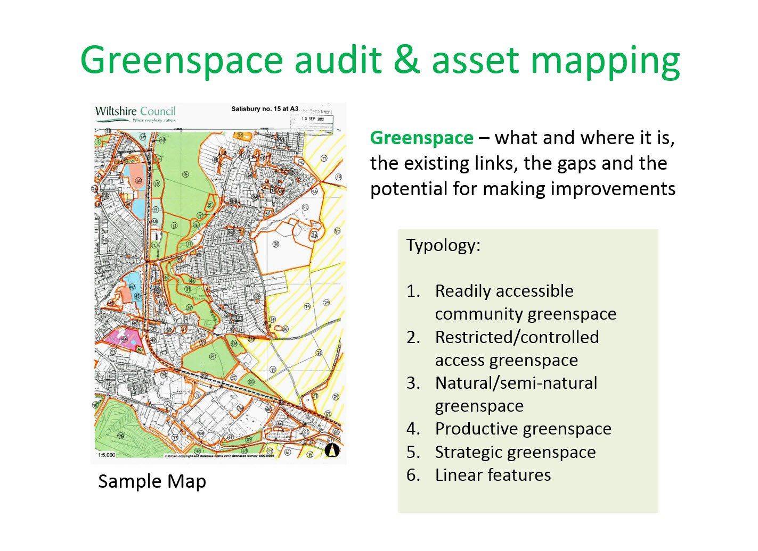The width and height of the screenshot is (758, 551).
Task: Select 'Readily accessible community greenspace' list item
Action: click(525, 302)
